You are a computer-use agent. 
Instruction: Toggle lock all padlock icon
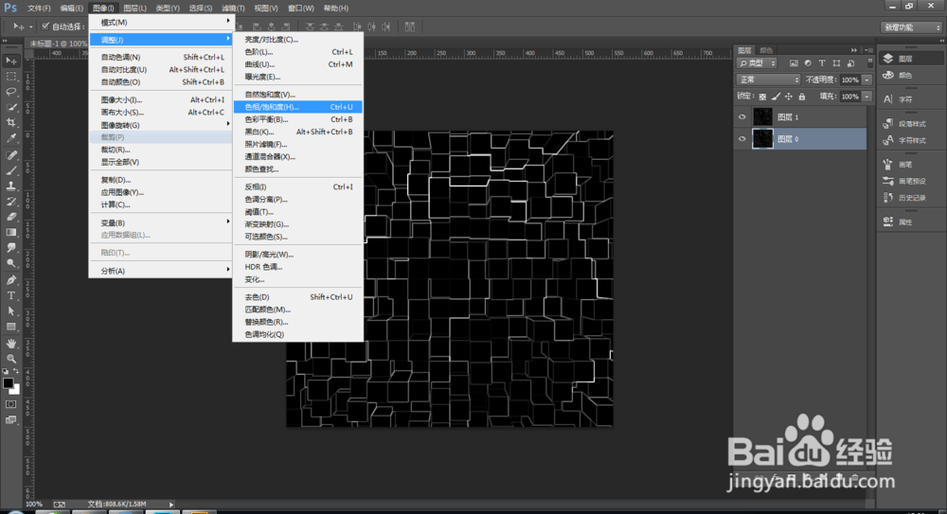(x=802, y=97)
